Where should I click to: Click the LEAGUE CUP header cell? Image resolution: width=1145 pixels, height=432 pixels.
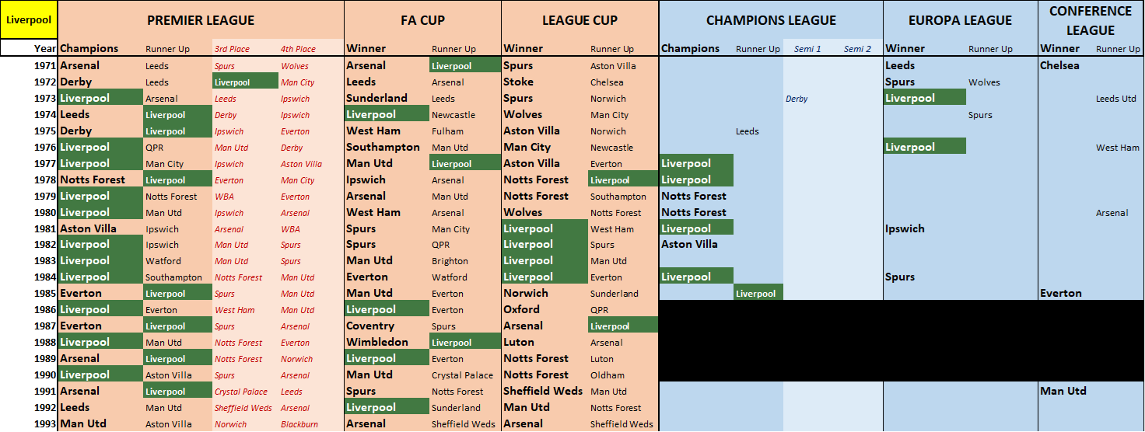pos(580,20)
